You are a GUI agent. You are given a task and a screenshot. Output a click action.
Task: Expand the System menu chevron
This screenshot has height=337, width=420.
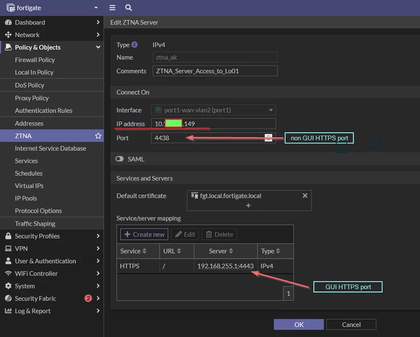point(98,286)
